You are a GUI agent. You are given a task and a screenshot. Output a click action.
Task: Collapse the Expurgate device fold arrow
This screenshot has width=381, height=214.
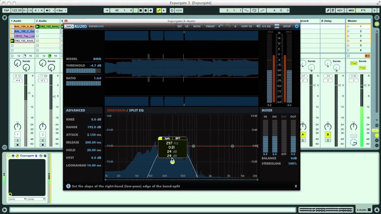(13, 156)
